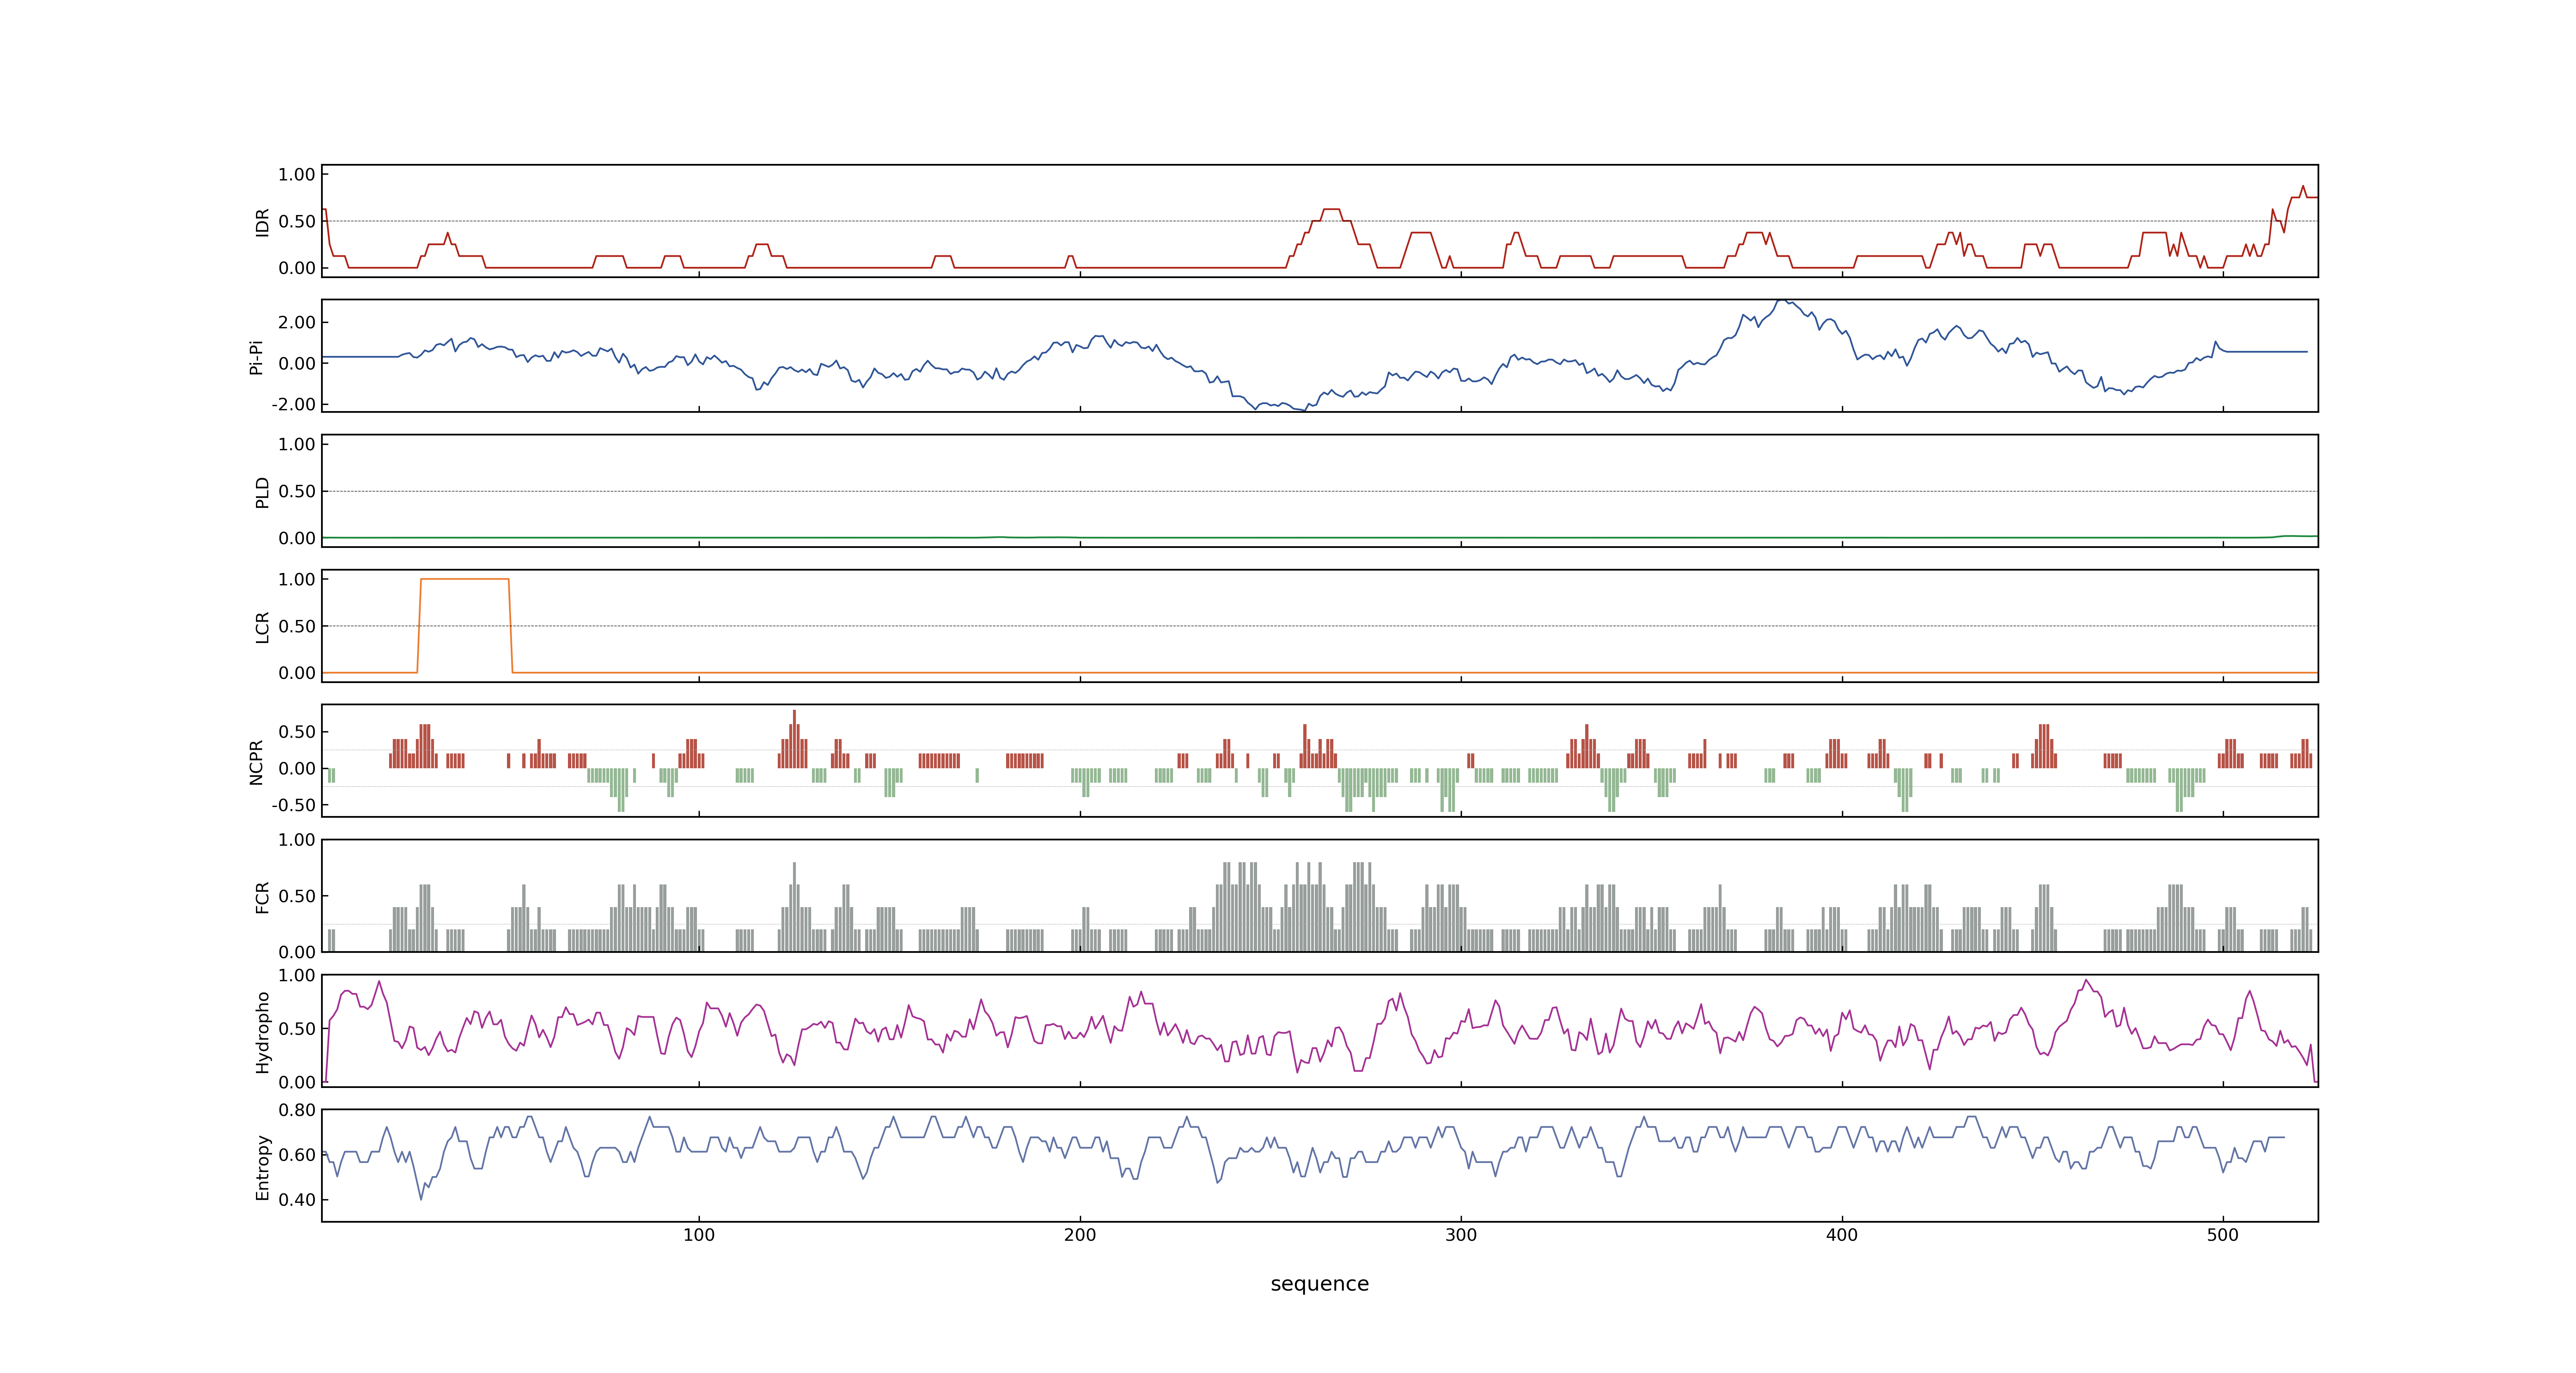The image size is (2576, 1373).
Task: Click the 0.50 tick of PLD axis
Action: pos(297,491)
